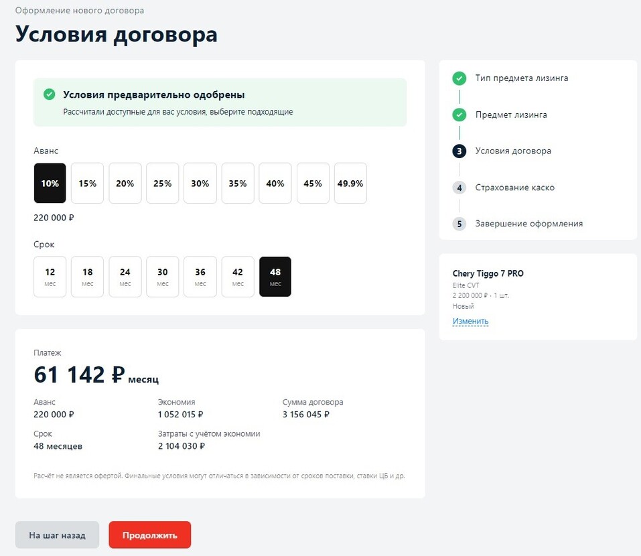The width and height of the screenshot is (641, 556).
Task: Click the step 3 circle icon
Action: (459, 151)
